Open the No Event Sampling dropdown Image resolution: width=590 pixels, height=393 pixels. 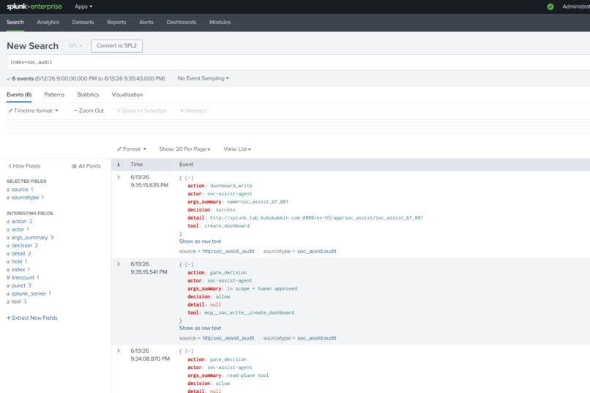pos(203,78)
